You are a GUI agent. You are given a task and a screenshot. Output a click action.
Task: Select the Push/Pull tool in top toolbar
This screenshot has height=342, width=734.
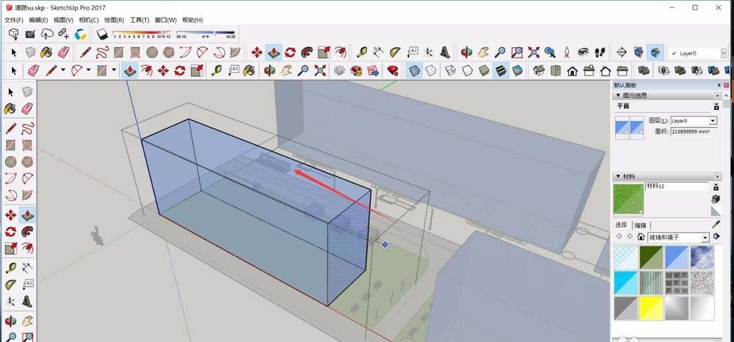click(273, 52)
